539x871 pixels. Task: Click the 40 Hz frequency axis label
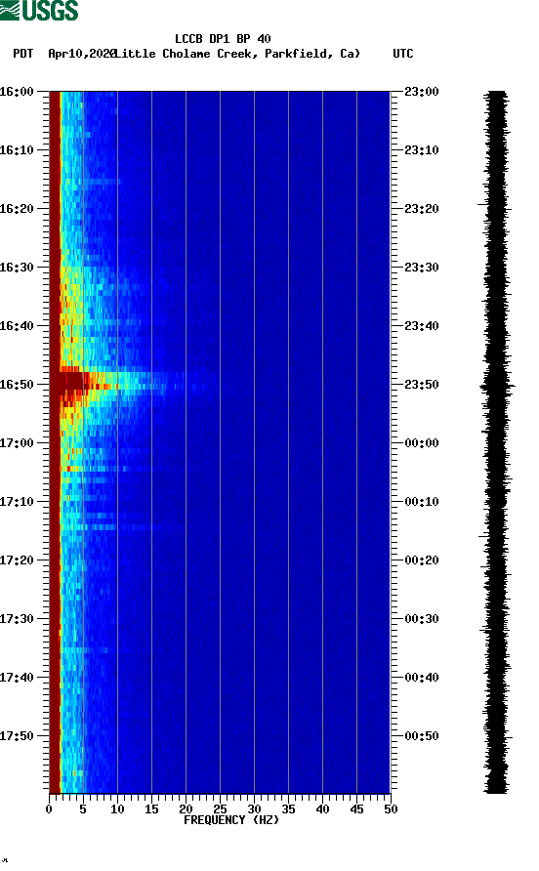click(x=322, y=809)
